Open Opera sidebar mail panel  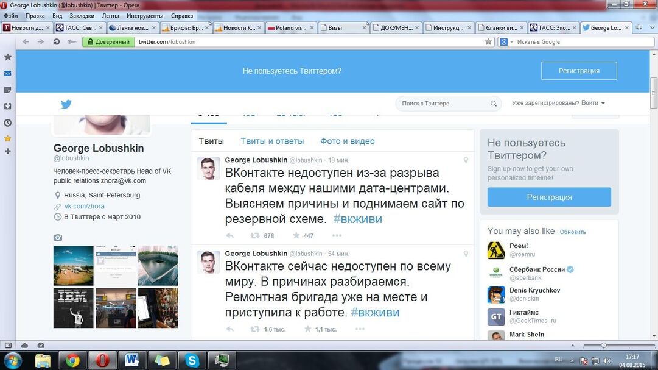(8, 73)
